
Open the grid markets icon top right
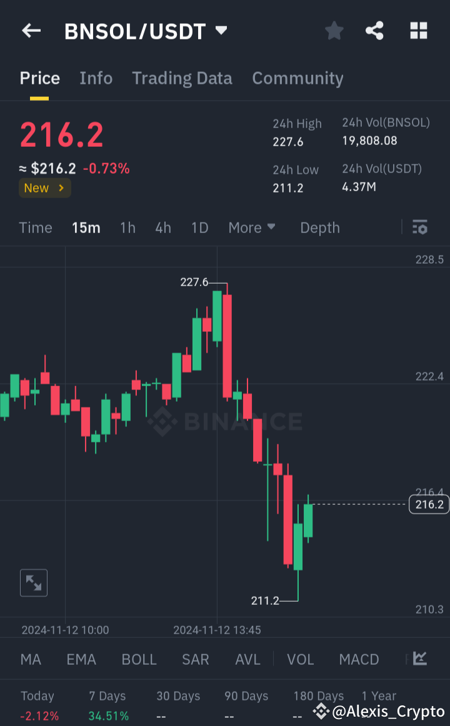418,31
